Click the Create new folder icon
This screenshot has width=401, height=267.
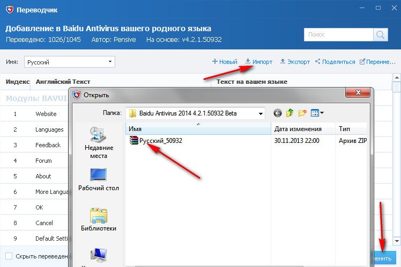[x=302, y=113]
